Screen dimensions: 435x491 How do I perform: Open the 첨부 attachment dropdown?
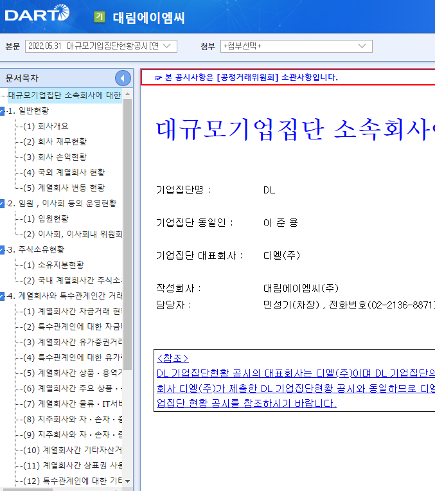click(296, 46)
